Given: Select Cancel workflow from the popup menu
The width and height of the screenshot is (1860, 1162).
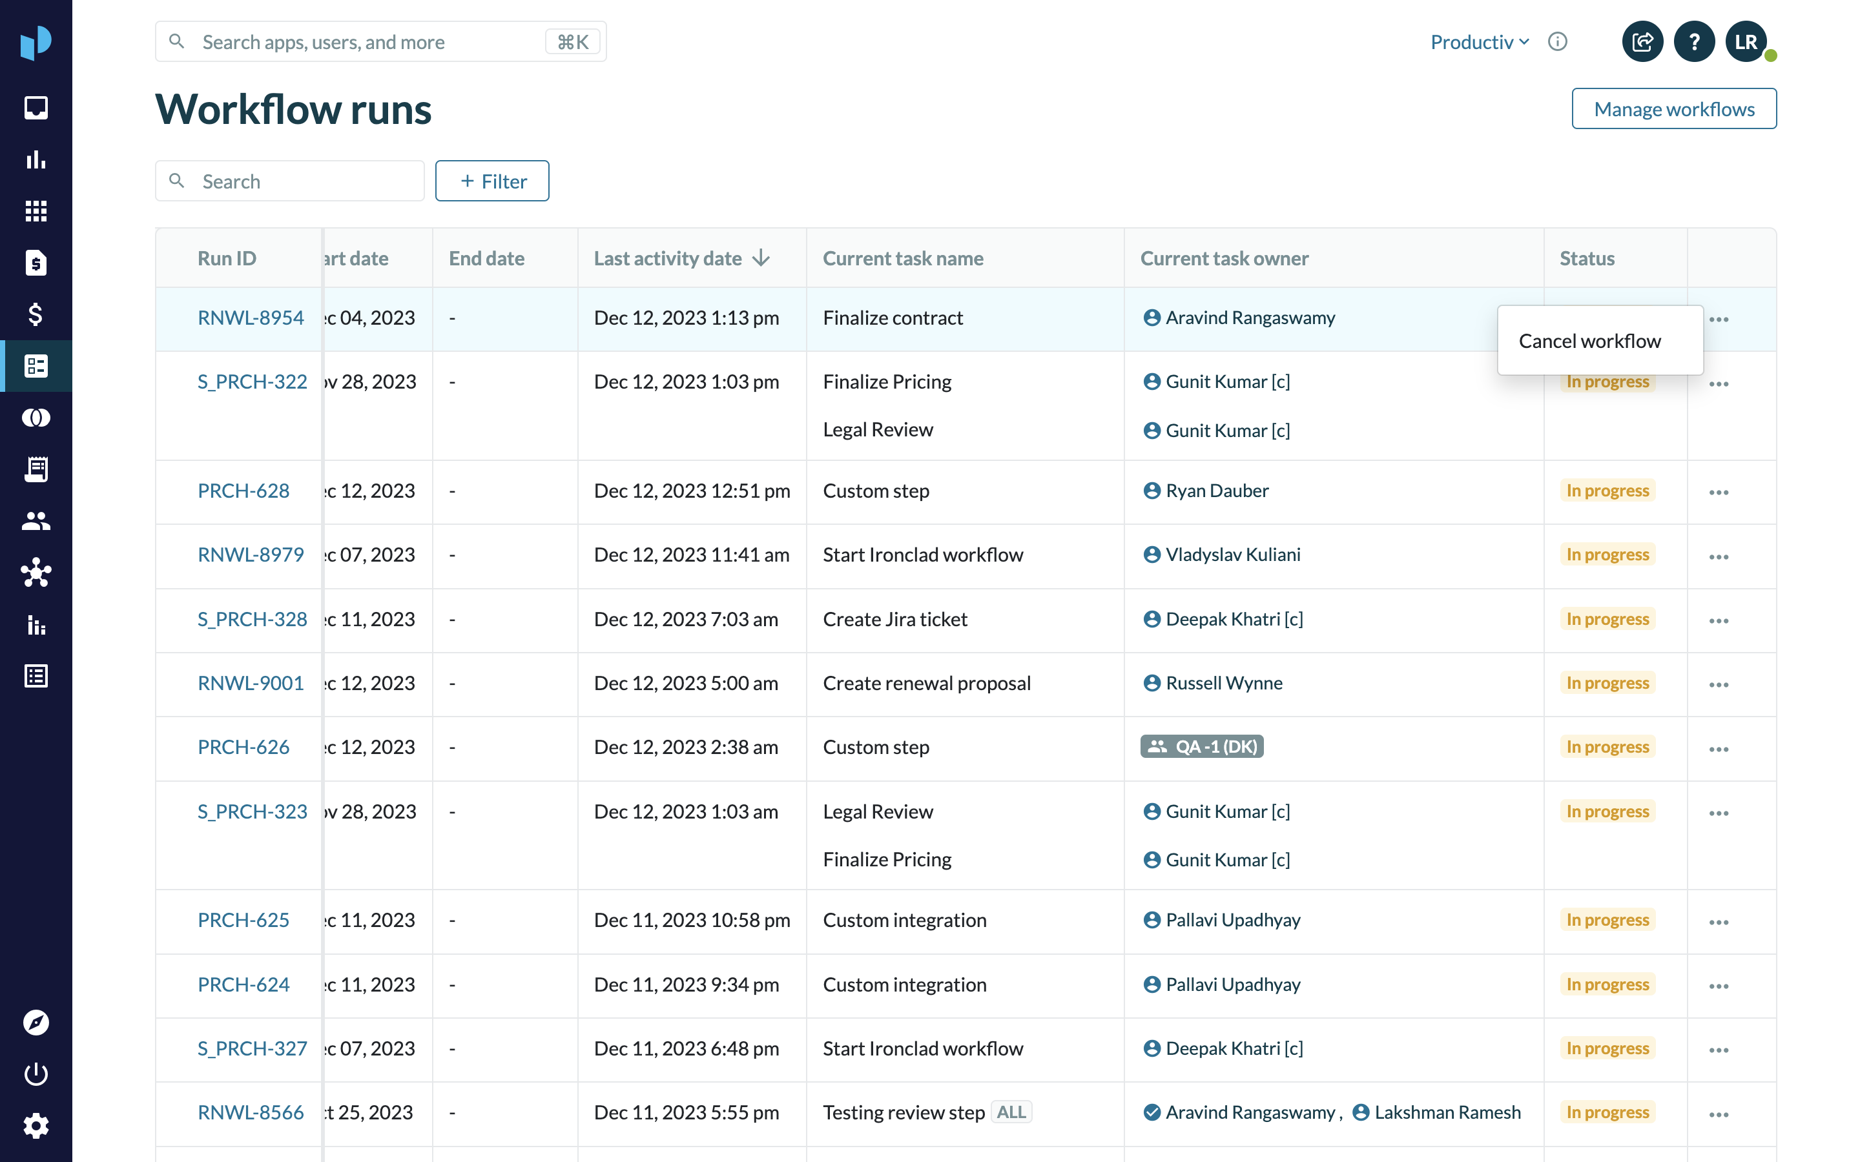Looking at the screenshot, I should click(1589, 340).
